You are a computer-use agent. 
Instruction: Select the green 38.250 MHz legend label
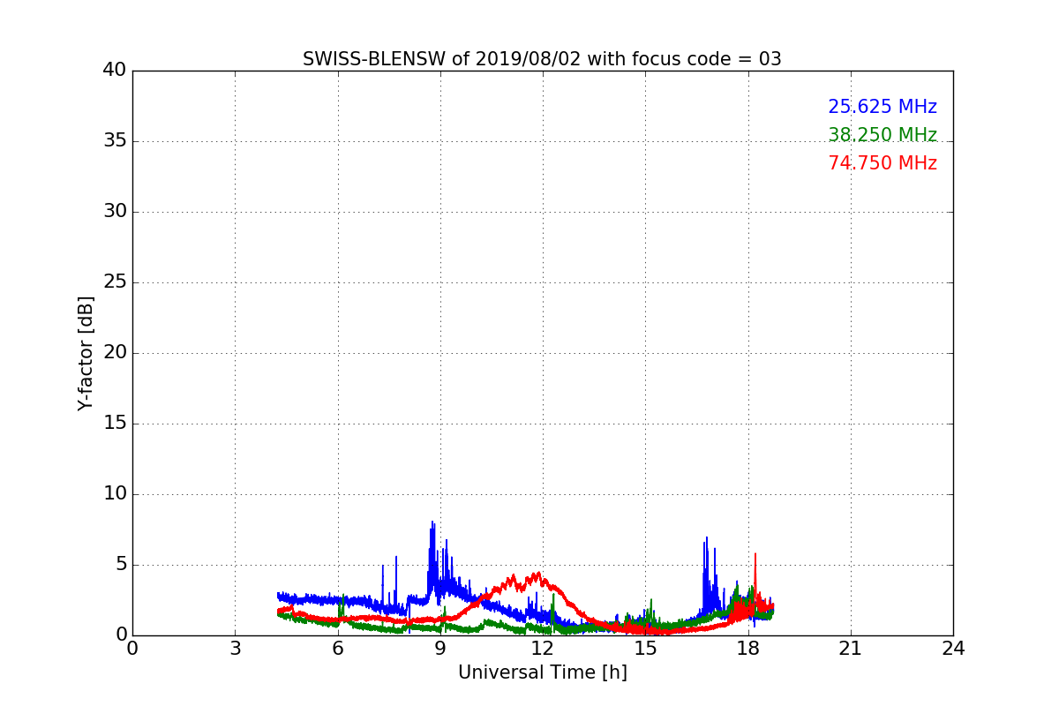click(x=882, y=135)
